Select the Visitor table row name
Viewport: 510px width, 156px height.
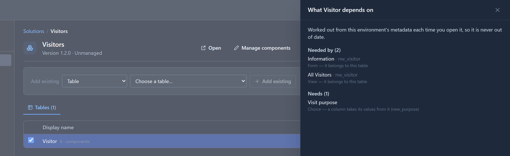tap(50, 141)
